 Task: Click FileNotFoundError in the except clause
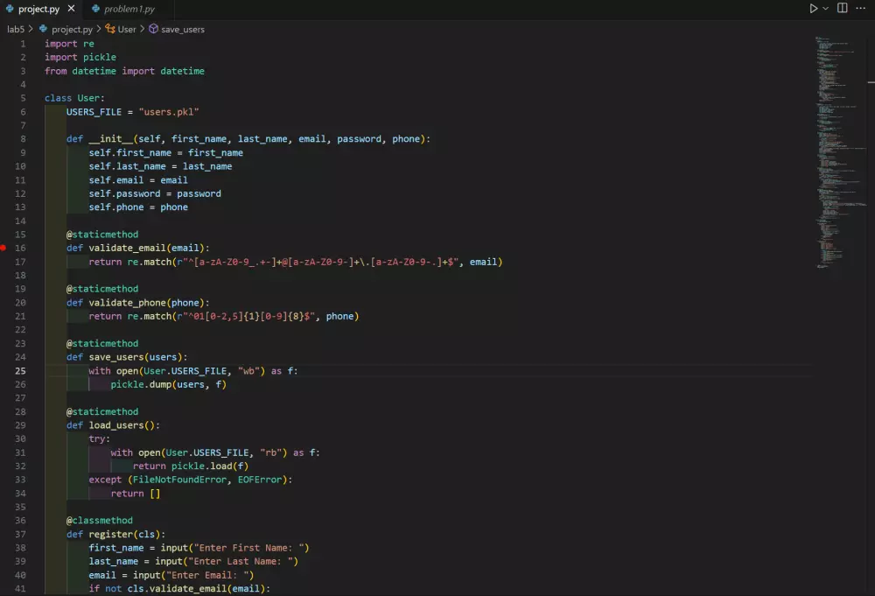click(x=179, y=480)
